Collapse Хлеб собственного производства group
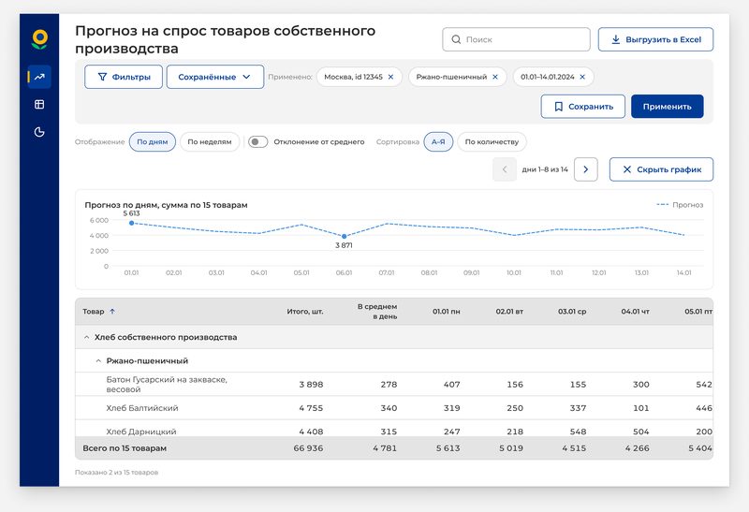This screenshot has width=749, height=512. (x=86, y=337)
